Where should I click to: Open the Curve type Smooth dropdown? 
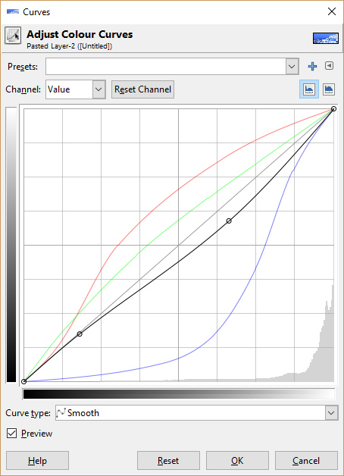pos(196,413)
